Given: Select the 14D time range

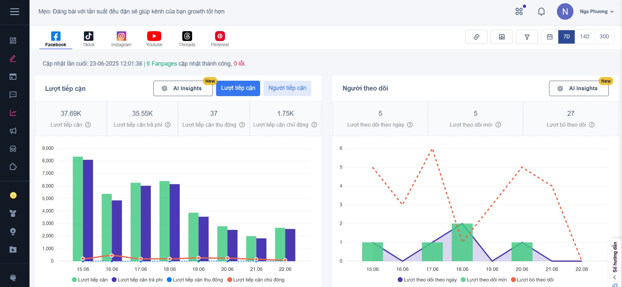Looking at the screenshot, I should [585, 37].
